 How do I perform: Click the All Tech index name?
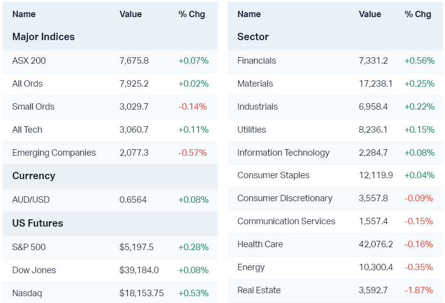(x=27, y=130)
